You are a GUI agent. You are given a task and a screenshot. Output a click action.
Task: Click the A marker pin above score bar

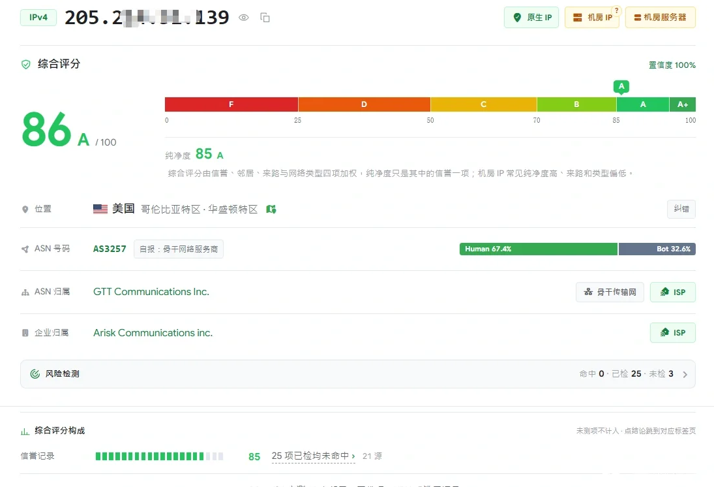coord(621,87)
